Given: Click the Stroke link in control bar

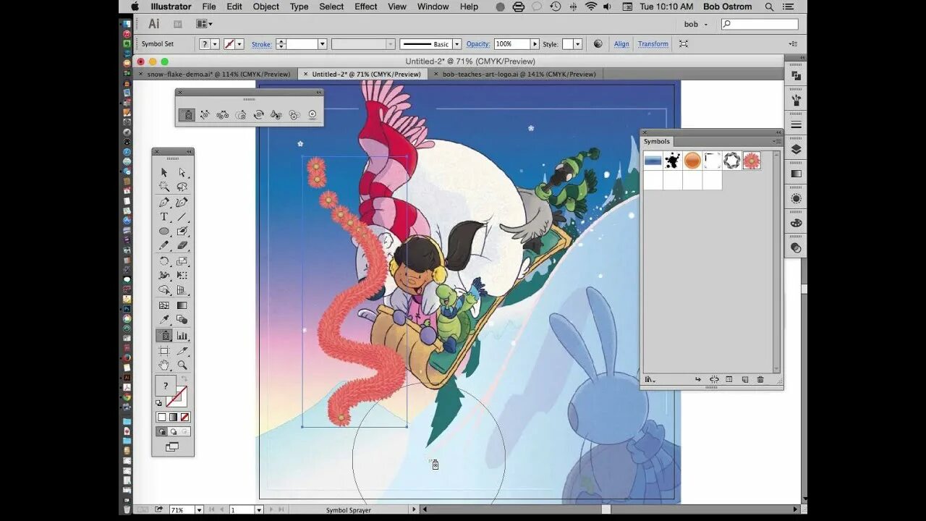Looking at the screenshot, I should coord(261,44).
